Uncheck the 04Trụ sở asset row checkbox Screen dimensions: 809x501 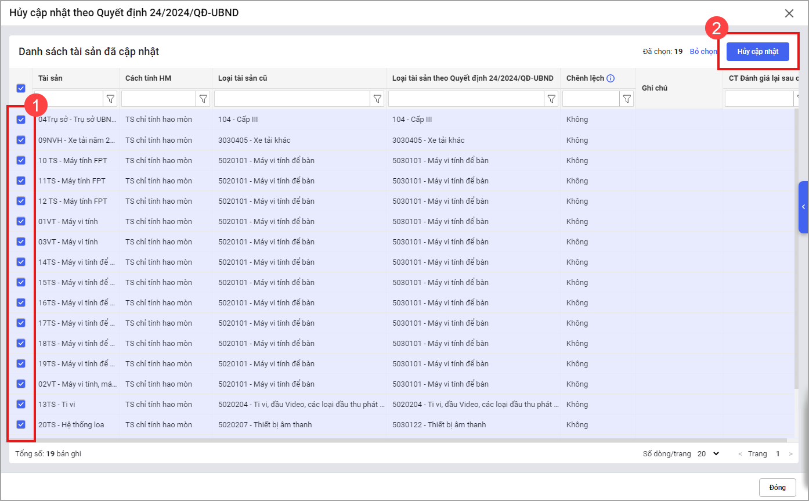click(x=21, y=120)
